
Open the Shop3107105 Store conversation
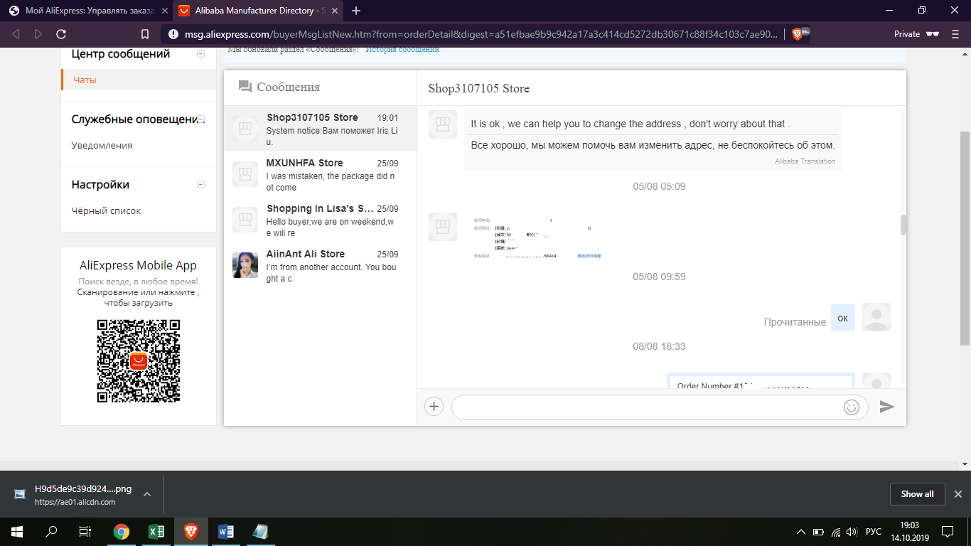click(x=320, y=129)
